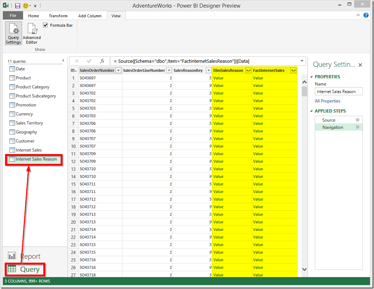Viewport: 374px width, 289px height.
Task: Click the vertical scrollbar thumb
Action: (x=304, y=92)
